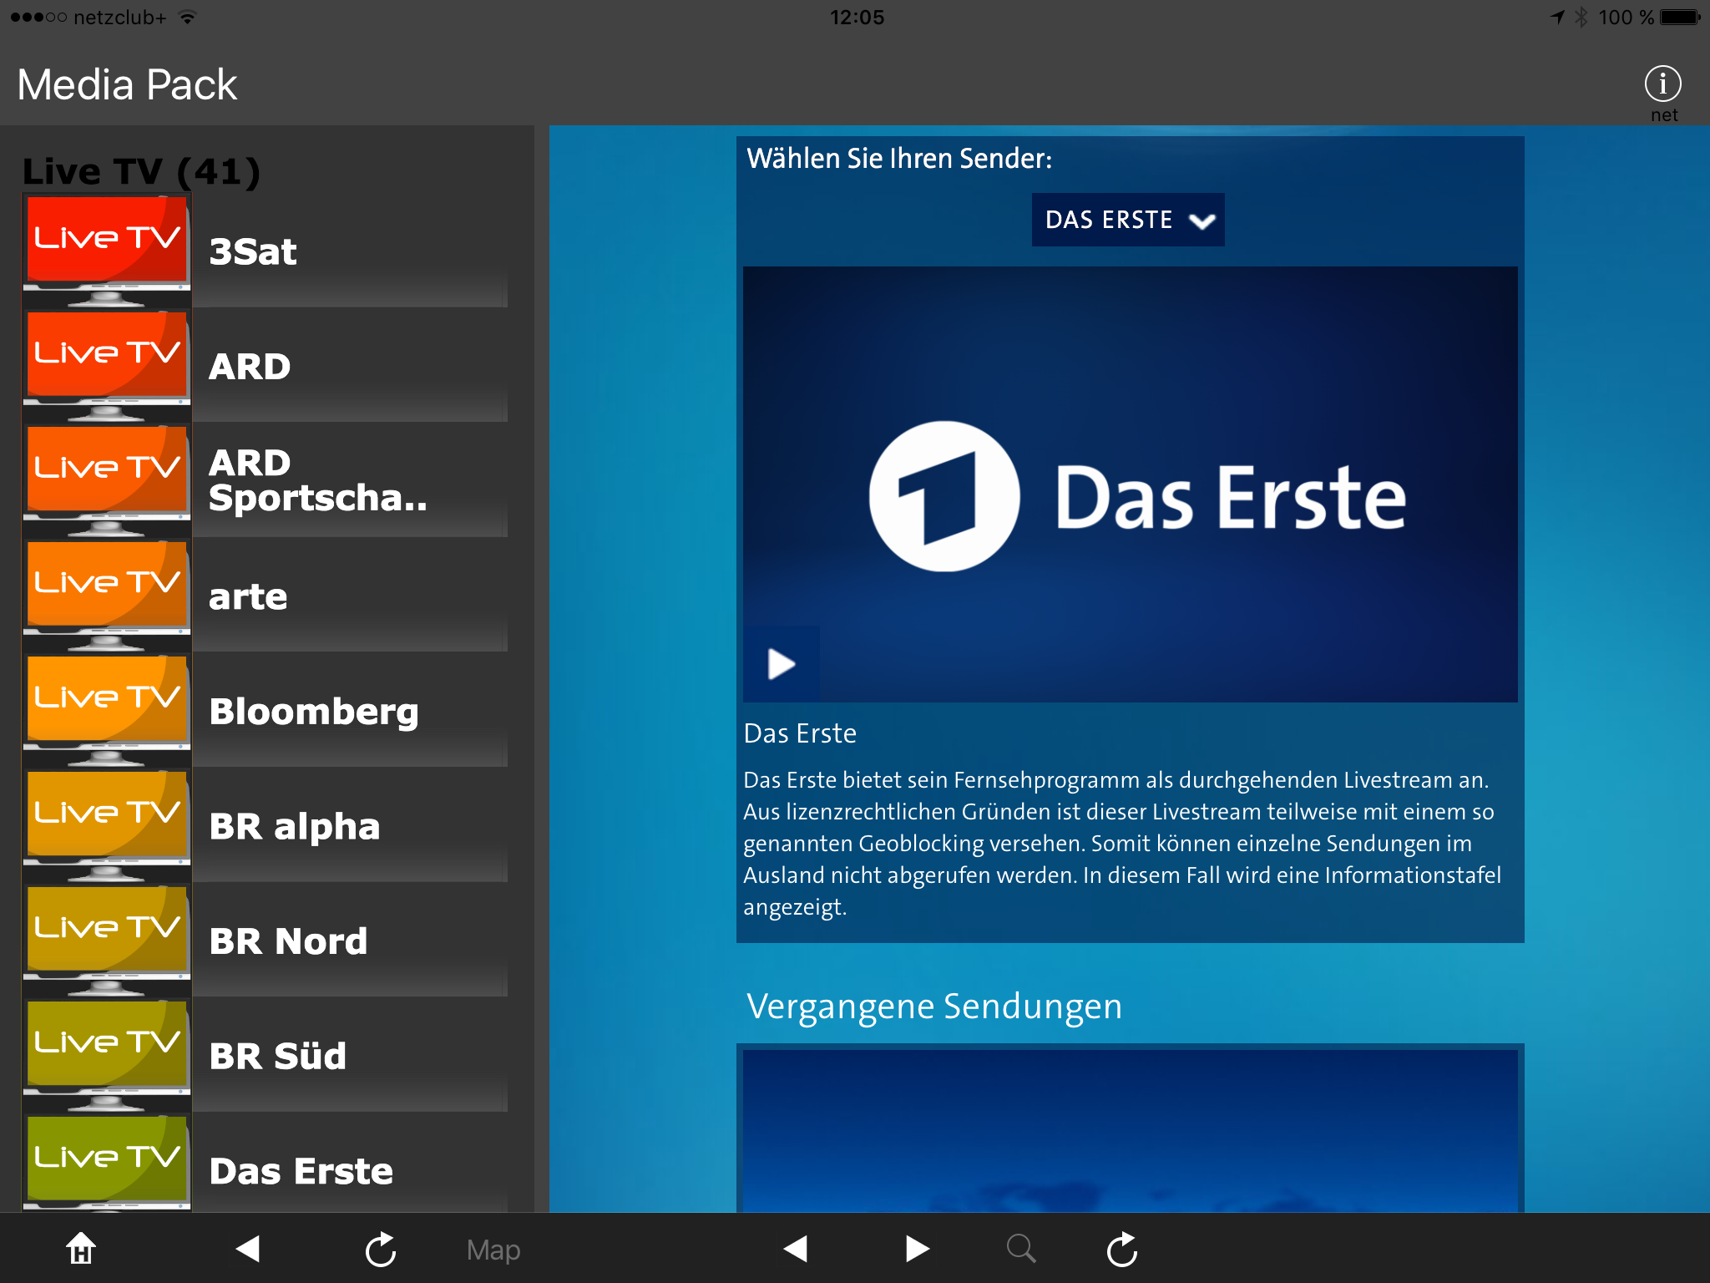1710x1283 pixels.
Task: Select the BR Süd channel
Action: click(x=350, y=1056)
